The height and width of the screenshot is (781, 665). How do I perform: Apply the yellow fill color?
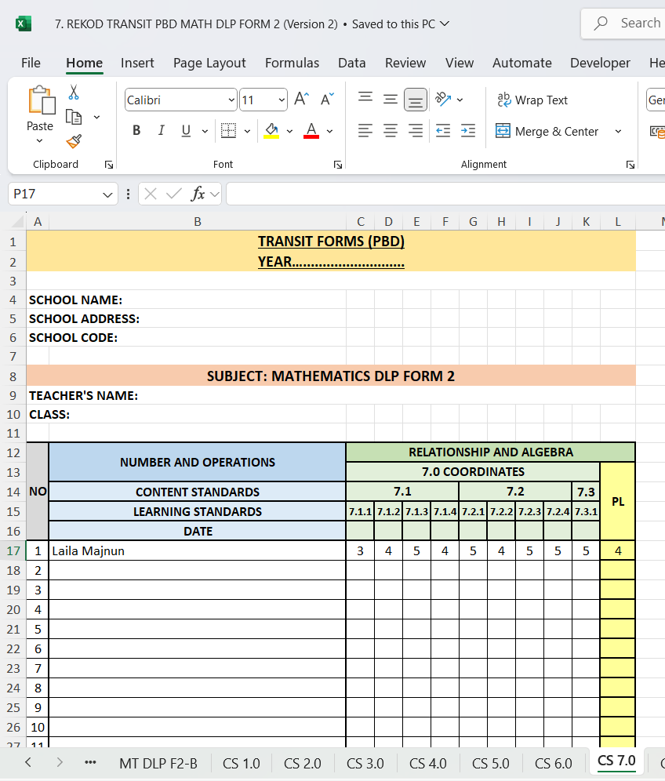click(x=271, y=131)
